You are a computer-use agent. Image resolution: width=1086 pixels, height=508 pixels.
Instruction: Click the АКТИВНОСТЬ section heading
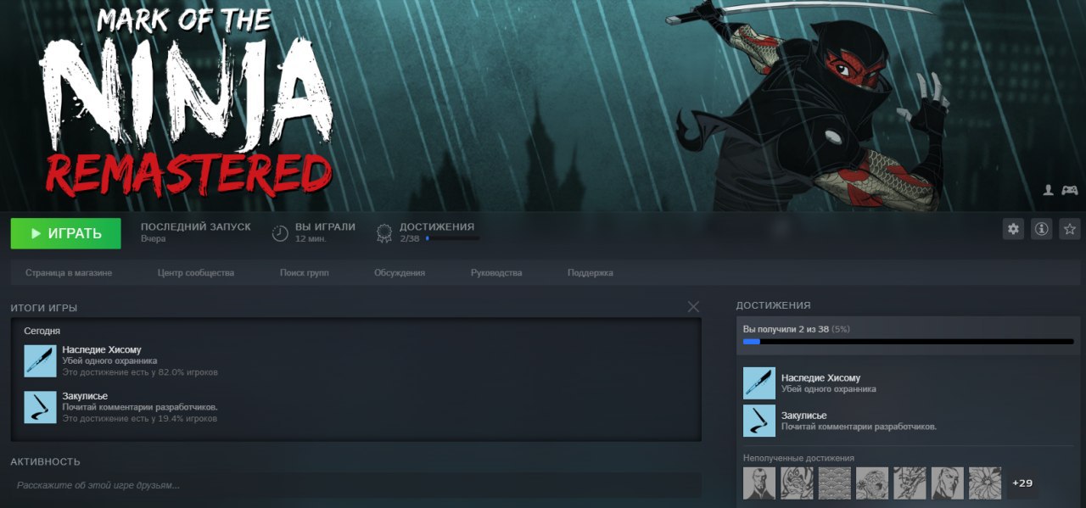point(45,461)
